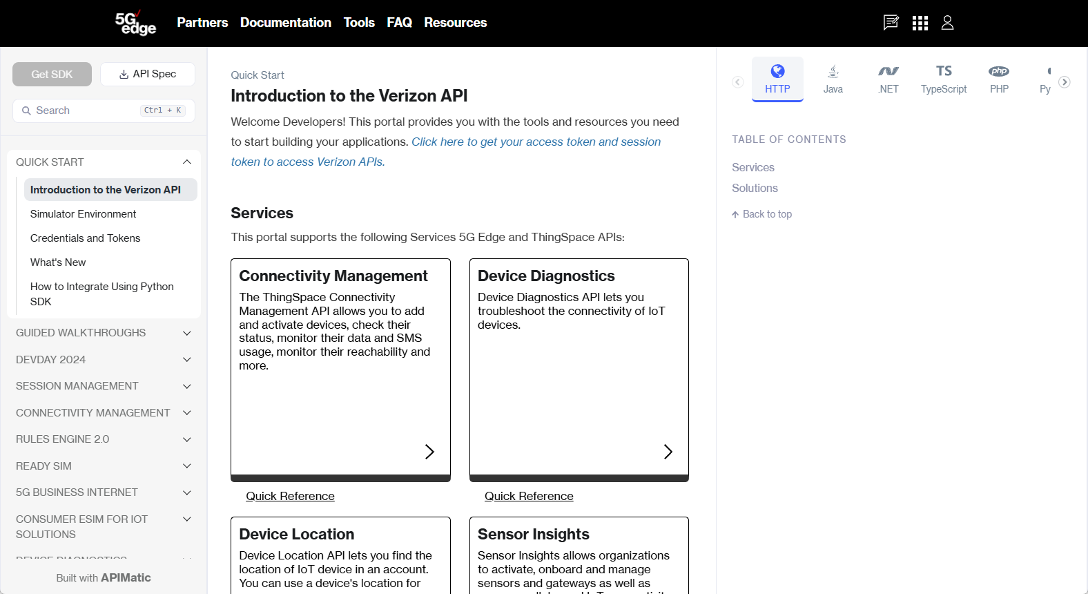Viewport: 1088px width, 594px height.
Task: Open the Tools menu
Action: [x=359, y=23]
